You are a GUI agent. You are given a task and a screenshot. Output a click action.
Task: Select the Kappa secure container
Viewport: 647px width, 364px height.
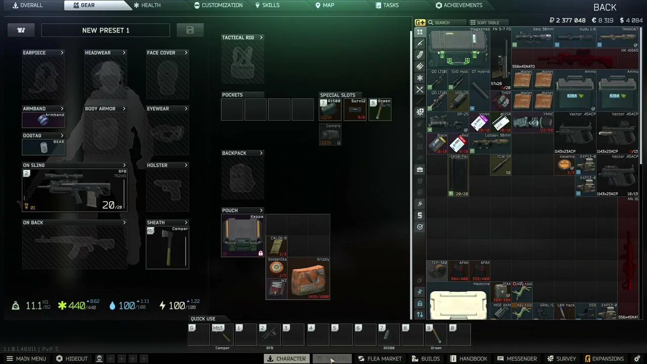coord(243,236)
